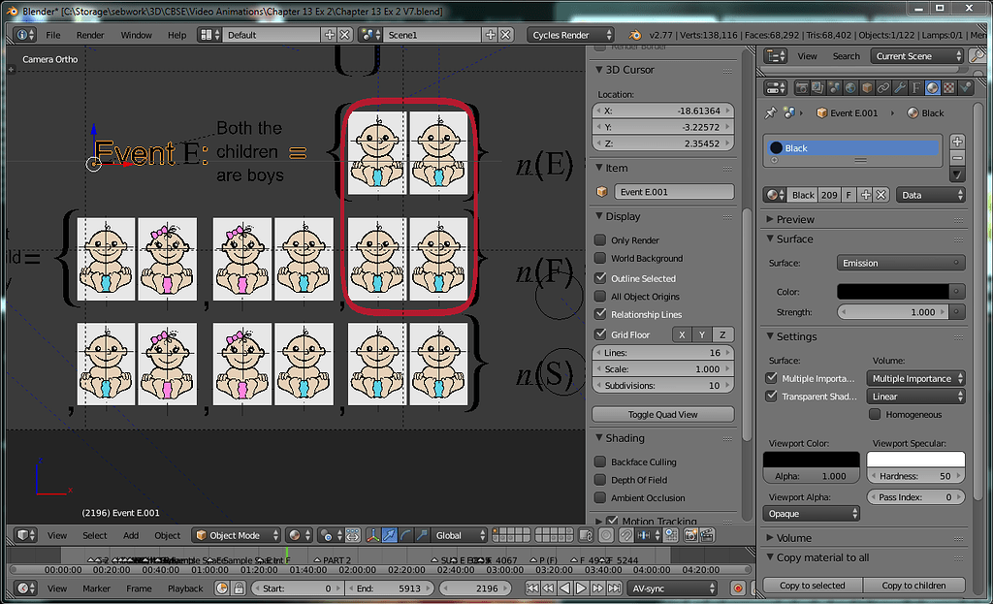Open the Modifiers tab (wrench icon)
Viewport: 993px width, 604px height.
click(900, 88)
